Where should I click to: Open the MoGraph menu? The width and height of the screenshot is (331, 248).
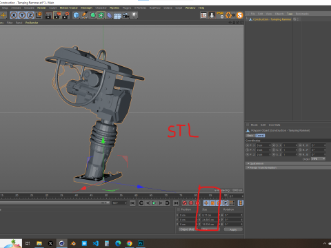click(86, 8)
